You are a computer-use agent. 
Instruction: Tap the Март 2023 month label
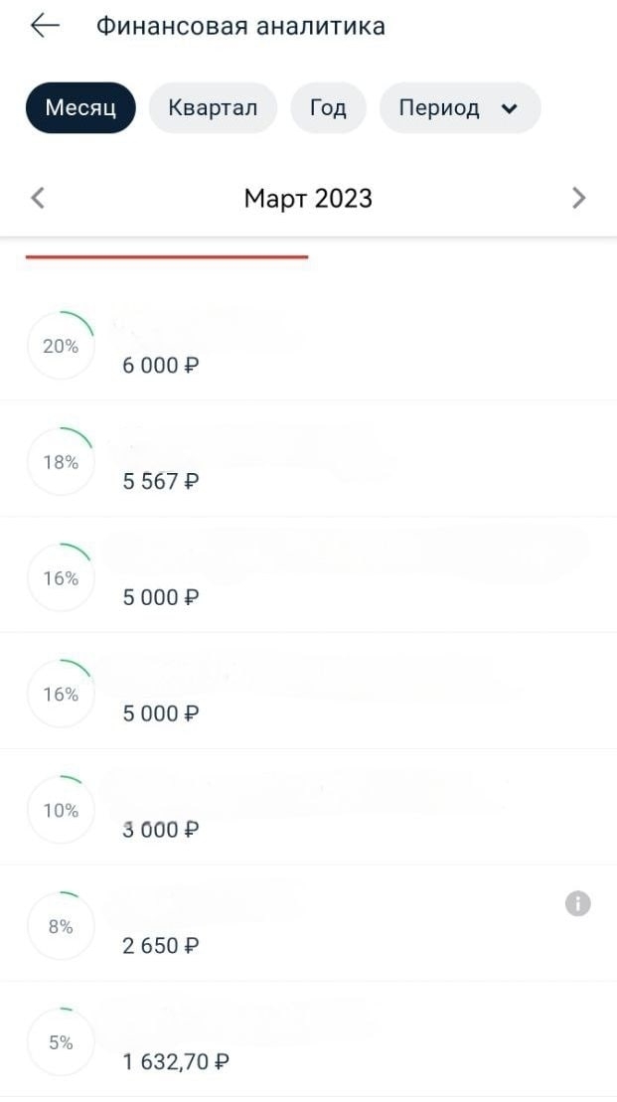coord(308,198)
